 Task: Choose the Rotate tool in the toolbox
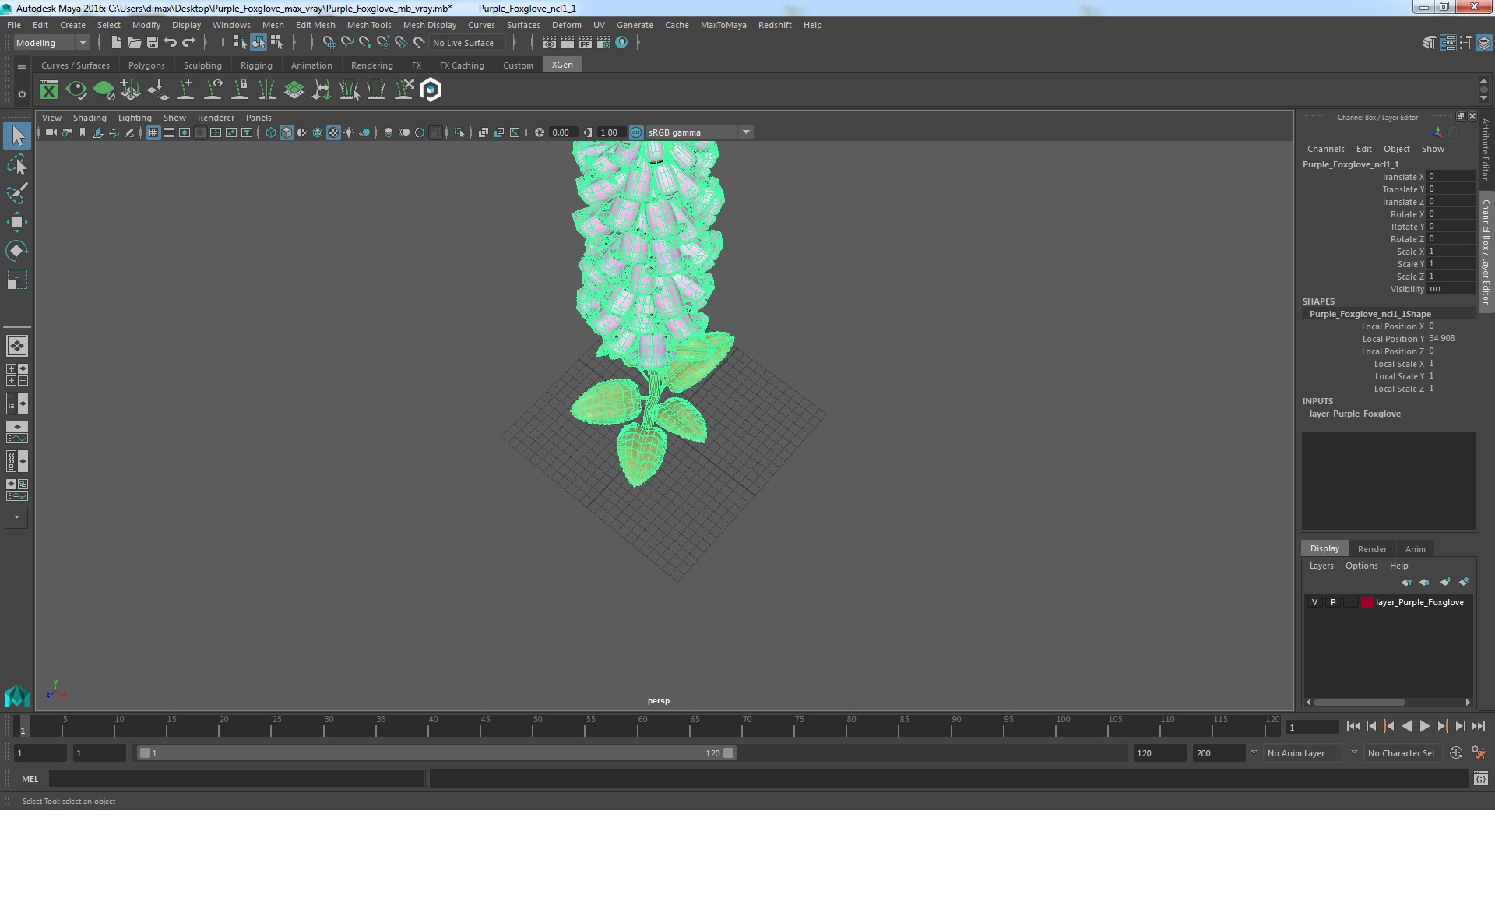(17, 251)
